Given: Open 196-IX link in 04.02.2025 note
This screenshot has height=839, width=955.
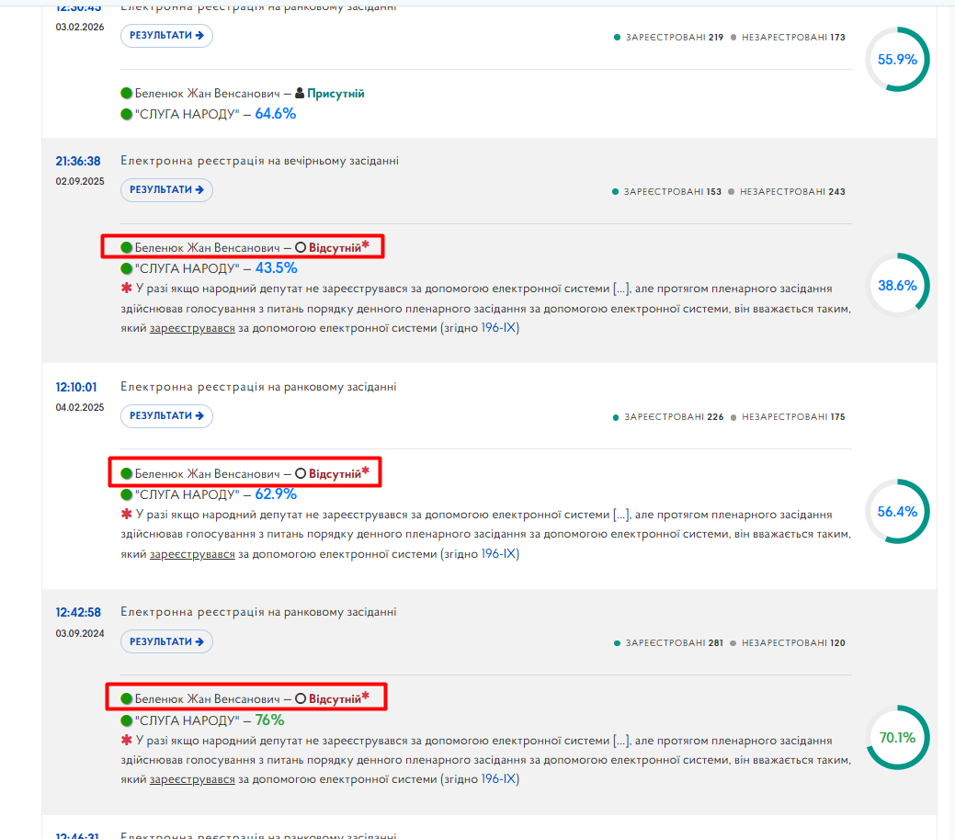Looking at the screenshot, I should [498, 554].
